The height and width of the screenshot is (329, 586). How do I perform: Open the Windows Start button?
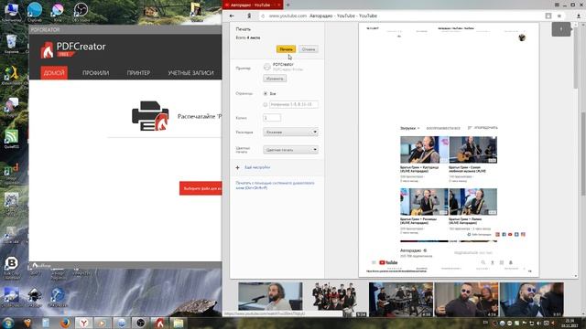point(8,323)
